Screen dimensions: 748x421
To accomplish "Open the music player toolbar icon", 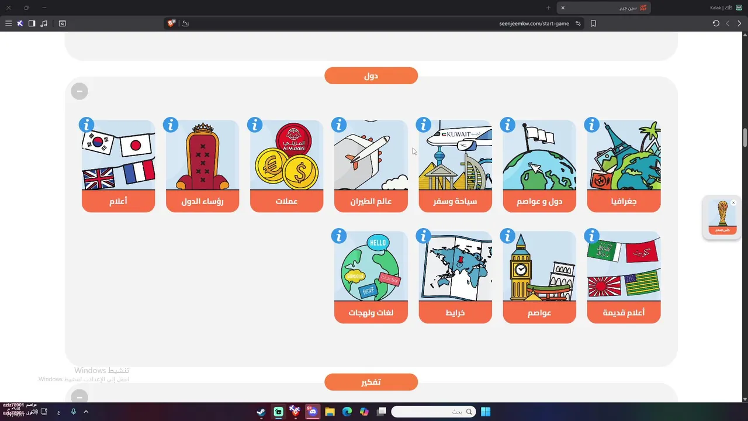I will [x=44, y=23].
